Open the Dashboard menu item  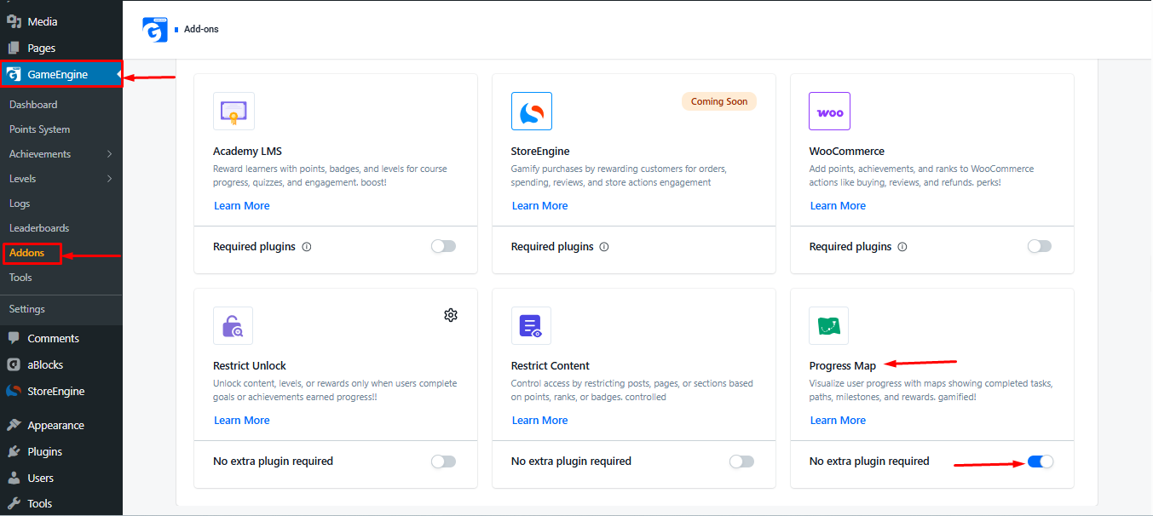point(33,105)
